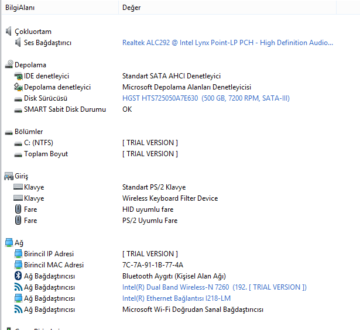Screen dimensions: 360x330
Task: Click the mouse icon for HID uyumlu fare
Action: coord(18,209)
